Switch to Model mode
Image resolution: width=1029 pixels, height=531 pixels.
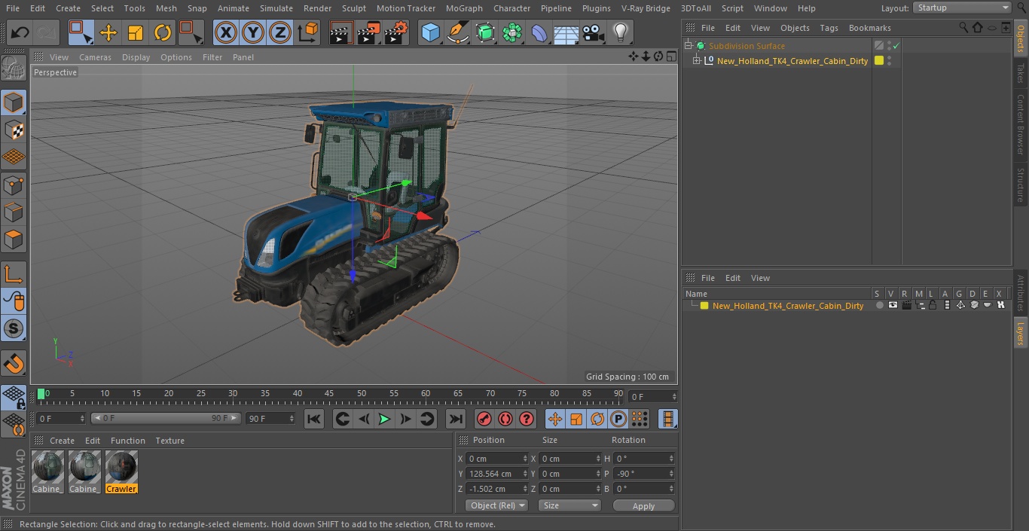coord(14,103)
